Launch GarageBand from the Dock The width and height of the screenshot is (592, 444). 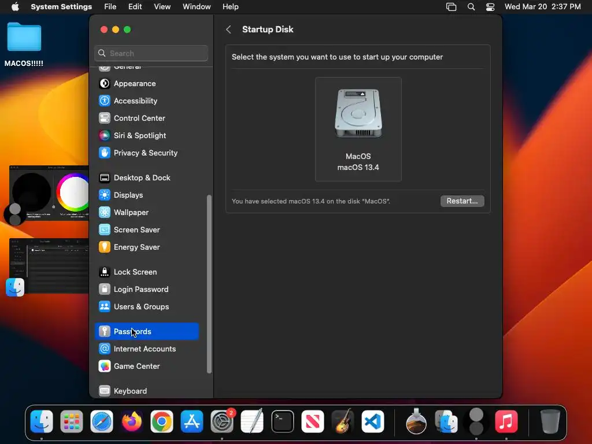[x=342, y=421]
